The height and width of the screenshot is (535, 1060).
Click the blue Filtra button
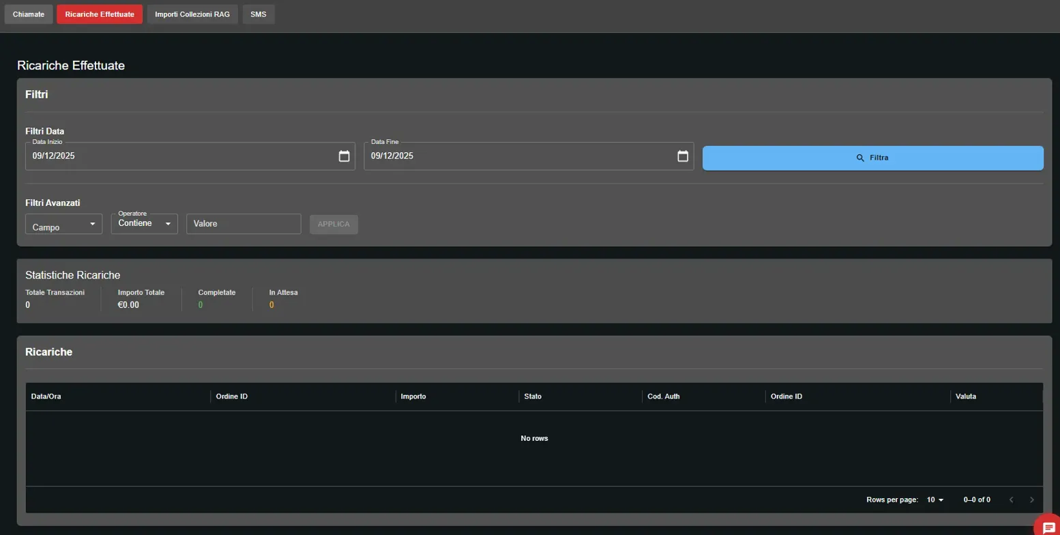(x=872, y=158)
